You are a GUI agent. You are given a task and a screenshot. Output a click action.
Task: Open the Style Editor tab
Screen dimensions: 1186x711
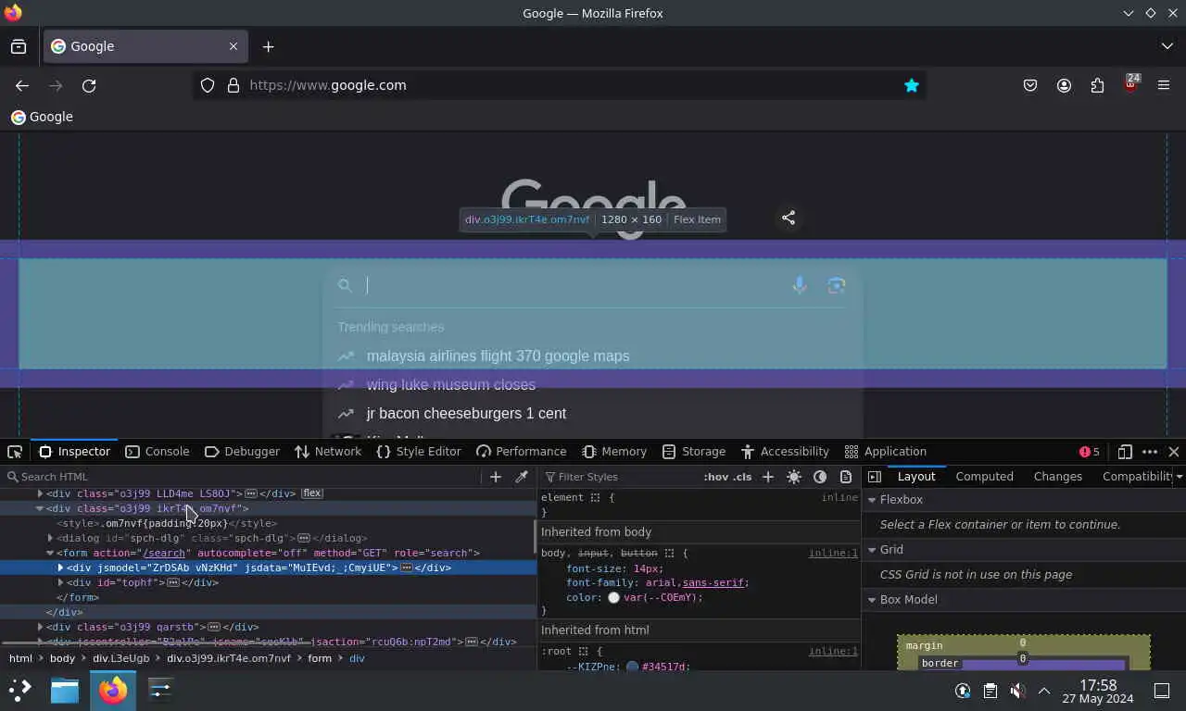coord(418,452)
